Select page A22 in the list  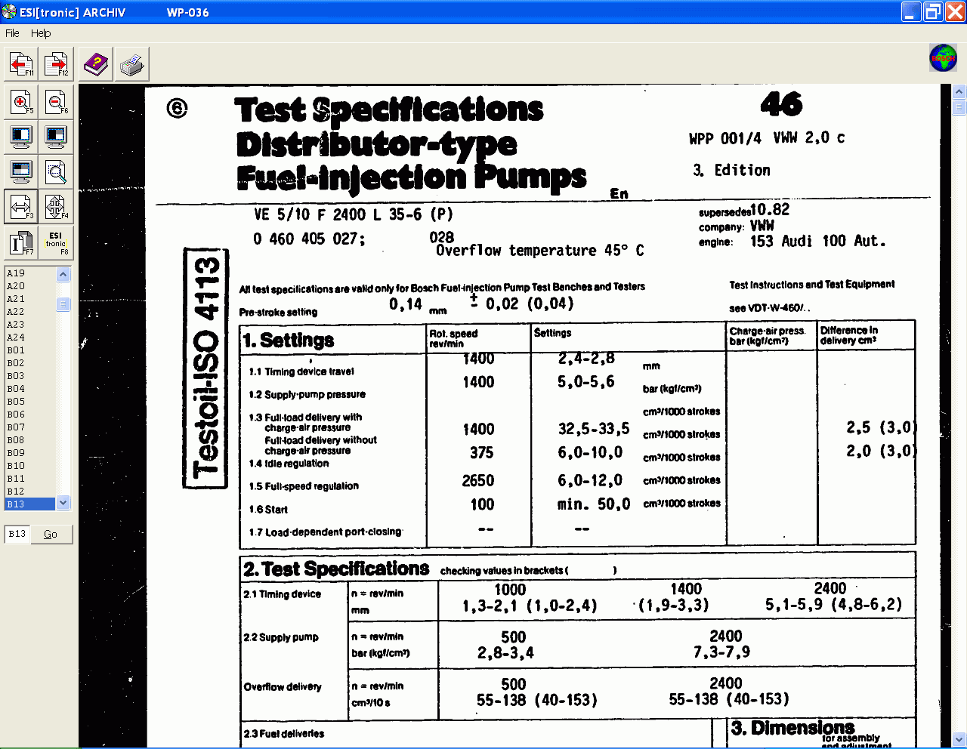coord(30,312)
